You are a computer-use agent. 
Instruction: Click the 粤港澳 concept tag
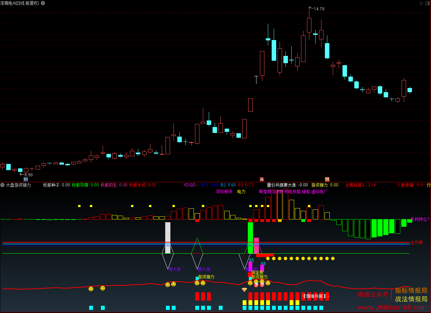(x=265, y=192)
